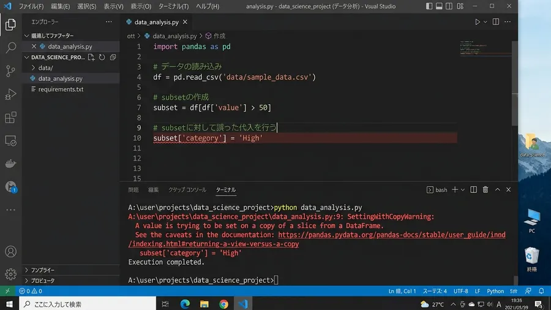Create a new file in DATA_SCIENCE_PRO folder

point(91,58)
